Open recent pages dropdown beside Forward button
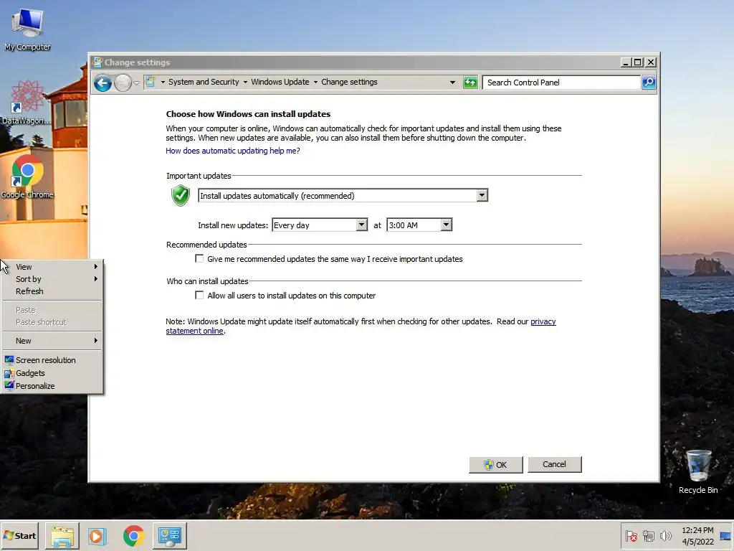Viewport: 734px width, 551px height. pyautogui.click(x=136, y=83)
